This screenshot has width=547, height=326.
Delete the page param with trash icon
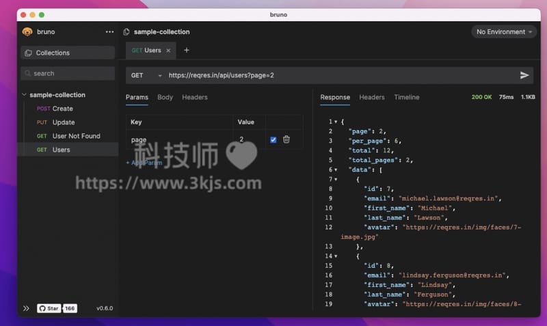coord(286,139)
